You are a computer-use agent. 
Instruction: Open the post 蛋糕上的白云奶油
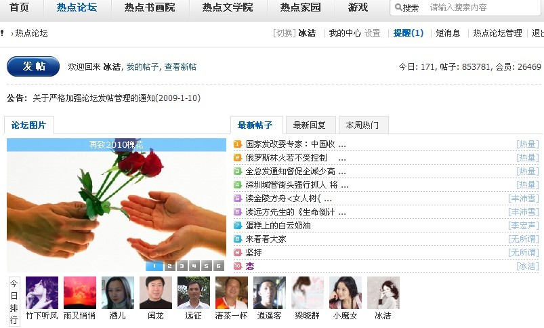(x=278, y=225)
